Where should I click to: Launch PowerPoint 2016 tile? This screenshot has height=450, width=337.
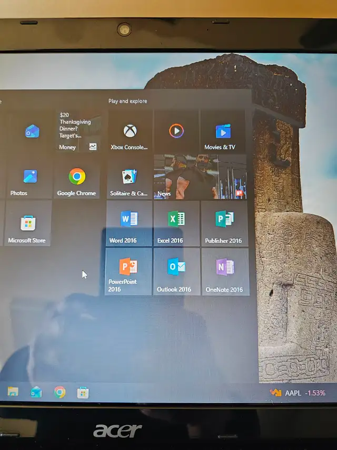[x=128, y=272]
